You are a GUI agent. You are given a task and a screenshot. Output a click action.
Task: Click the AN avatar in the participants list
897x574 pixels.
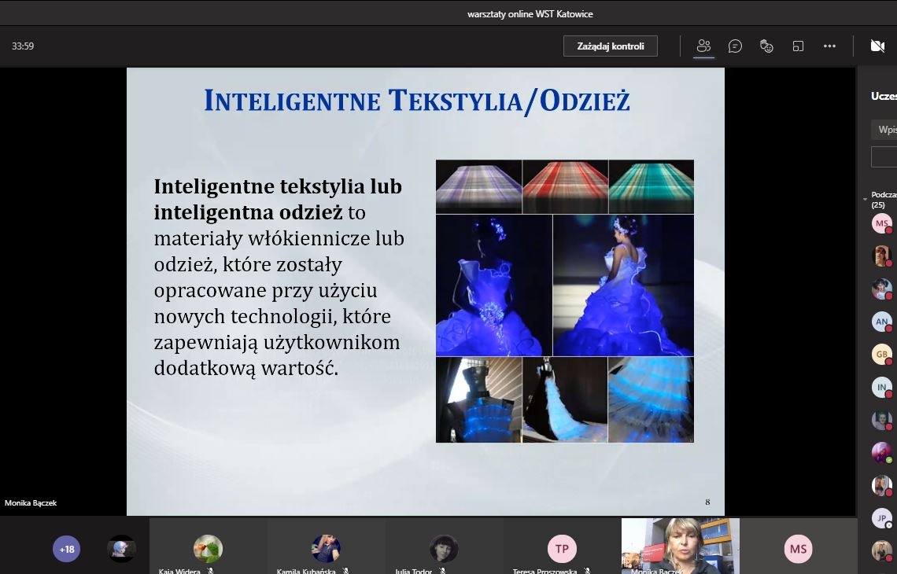coord(881,322)
